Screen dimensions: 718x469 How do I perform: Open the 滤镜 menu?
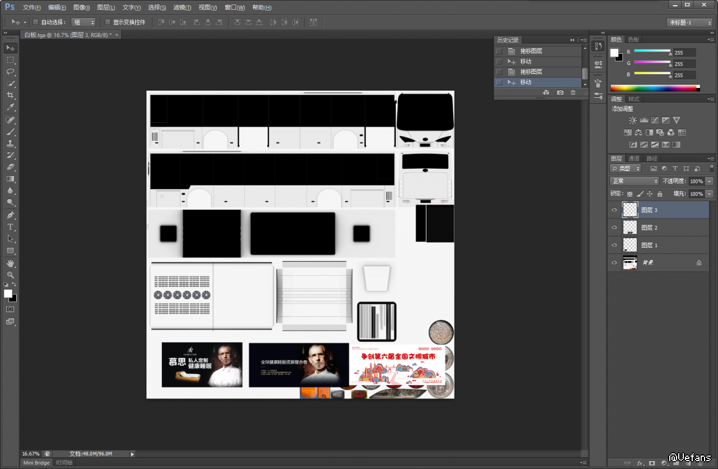pyautogui.click(x=182, y=7)
